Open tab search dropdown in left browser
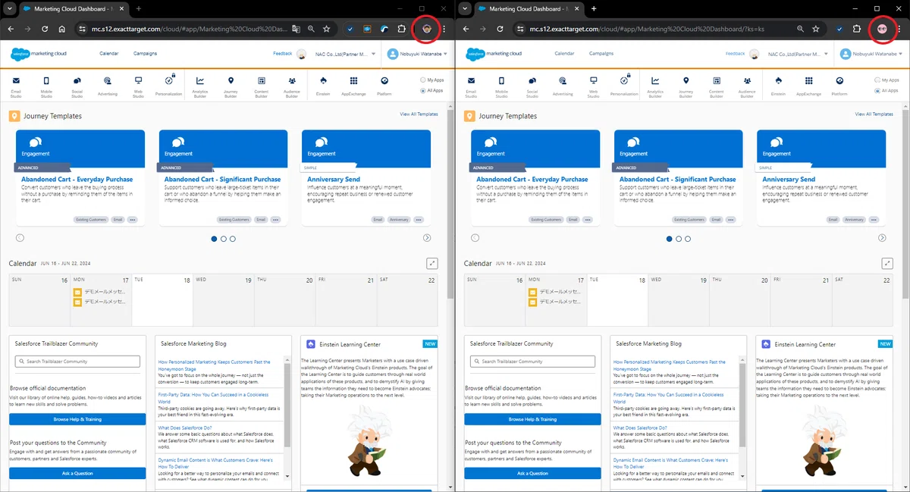Viewport: 910px width, 492px height. [10, 8]
